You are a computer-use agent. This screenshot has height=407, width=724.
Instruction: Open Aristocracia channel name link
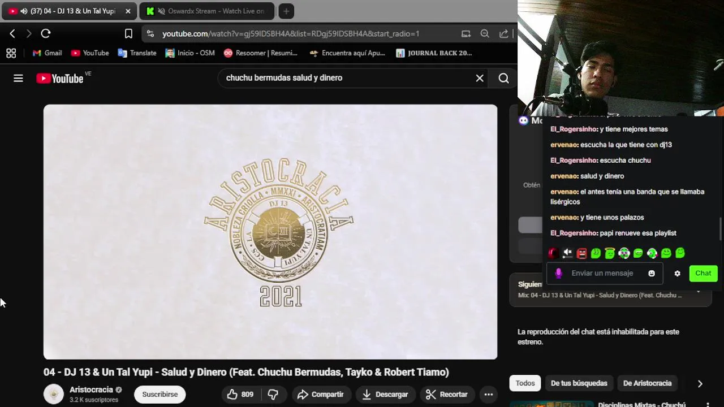click(91, 389)
